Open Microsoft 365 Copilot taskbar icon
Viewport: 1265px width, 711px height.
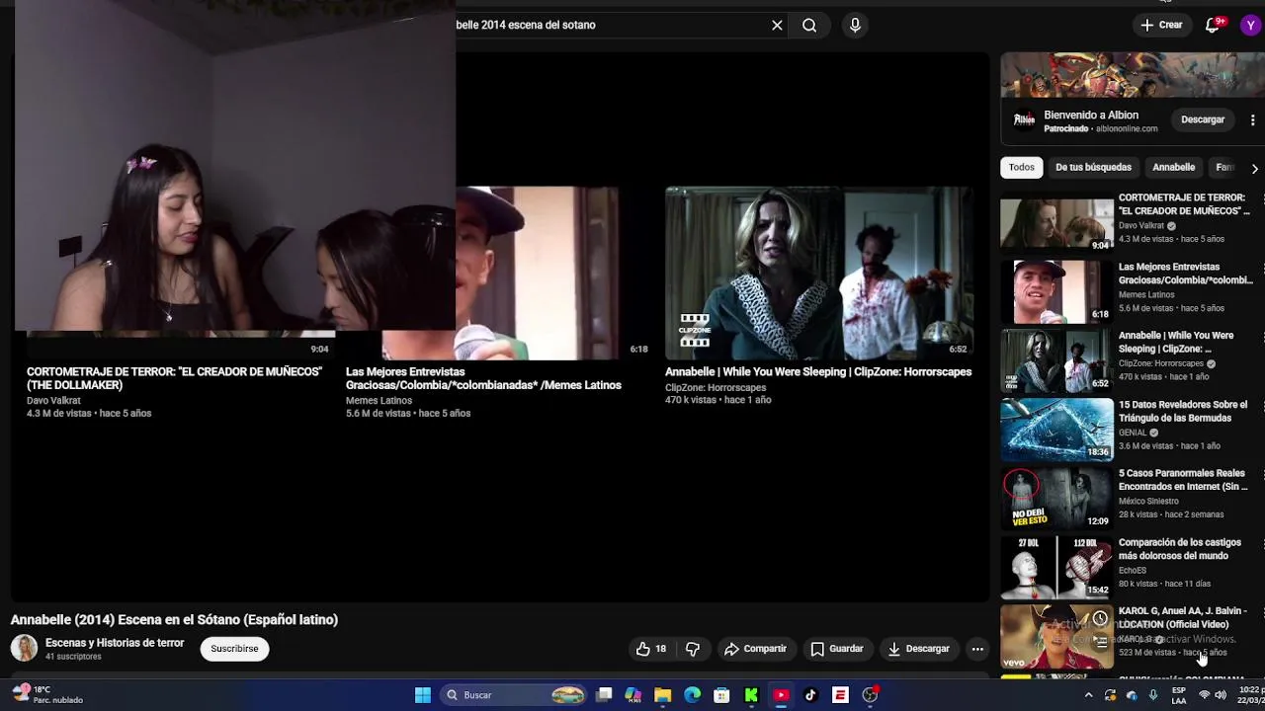point(633,695)
